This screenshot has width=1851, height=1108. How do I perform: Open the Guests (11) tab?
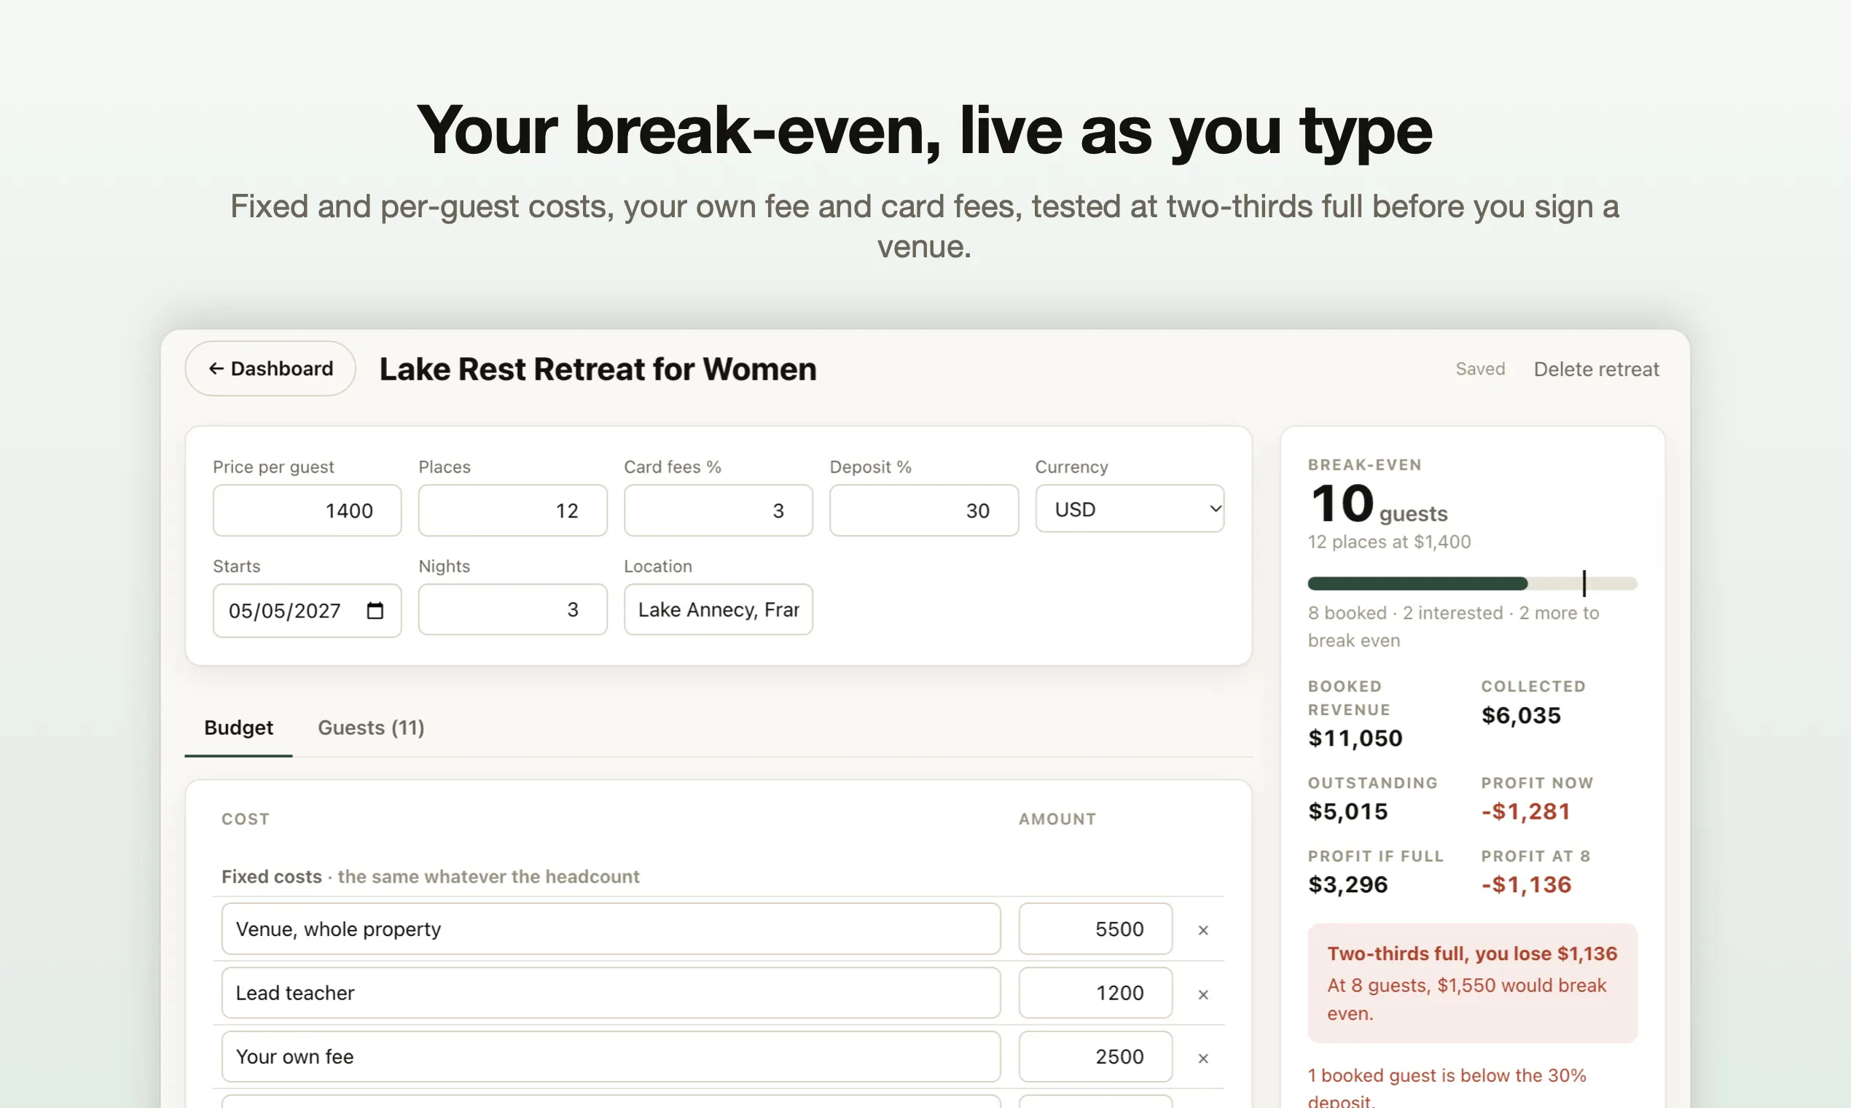371,728
